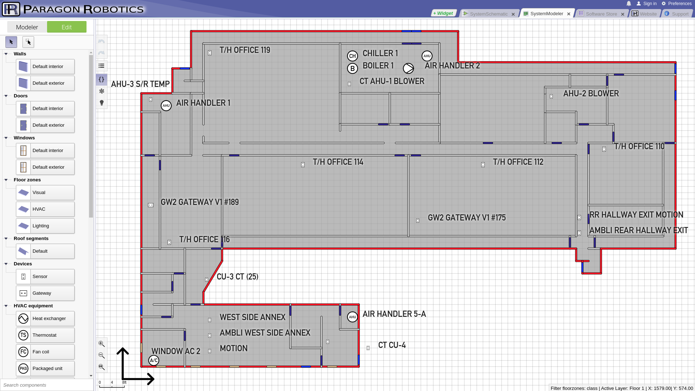Switch to Edit mode
Screen dimensions: 695x391
pyautogui.click(x=67, y=27)
